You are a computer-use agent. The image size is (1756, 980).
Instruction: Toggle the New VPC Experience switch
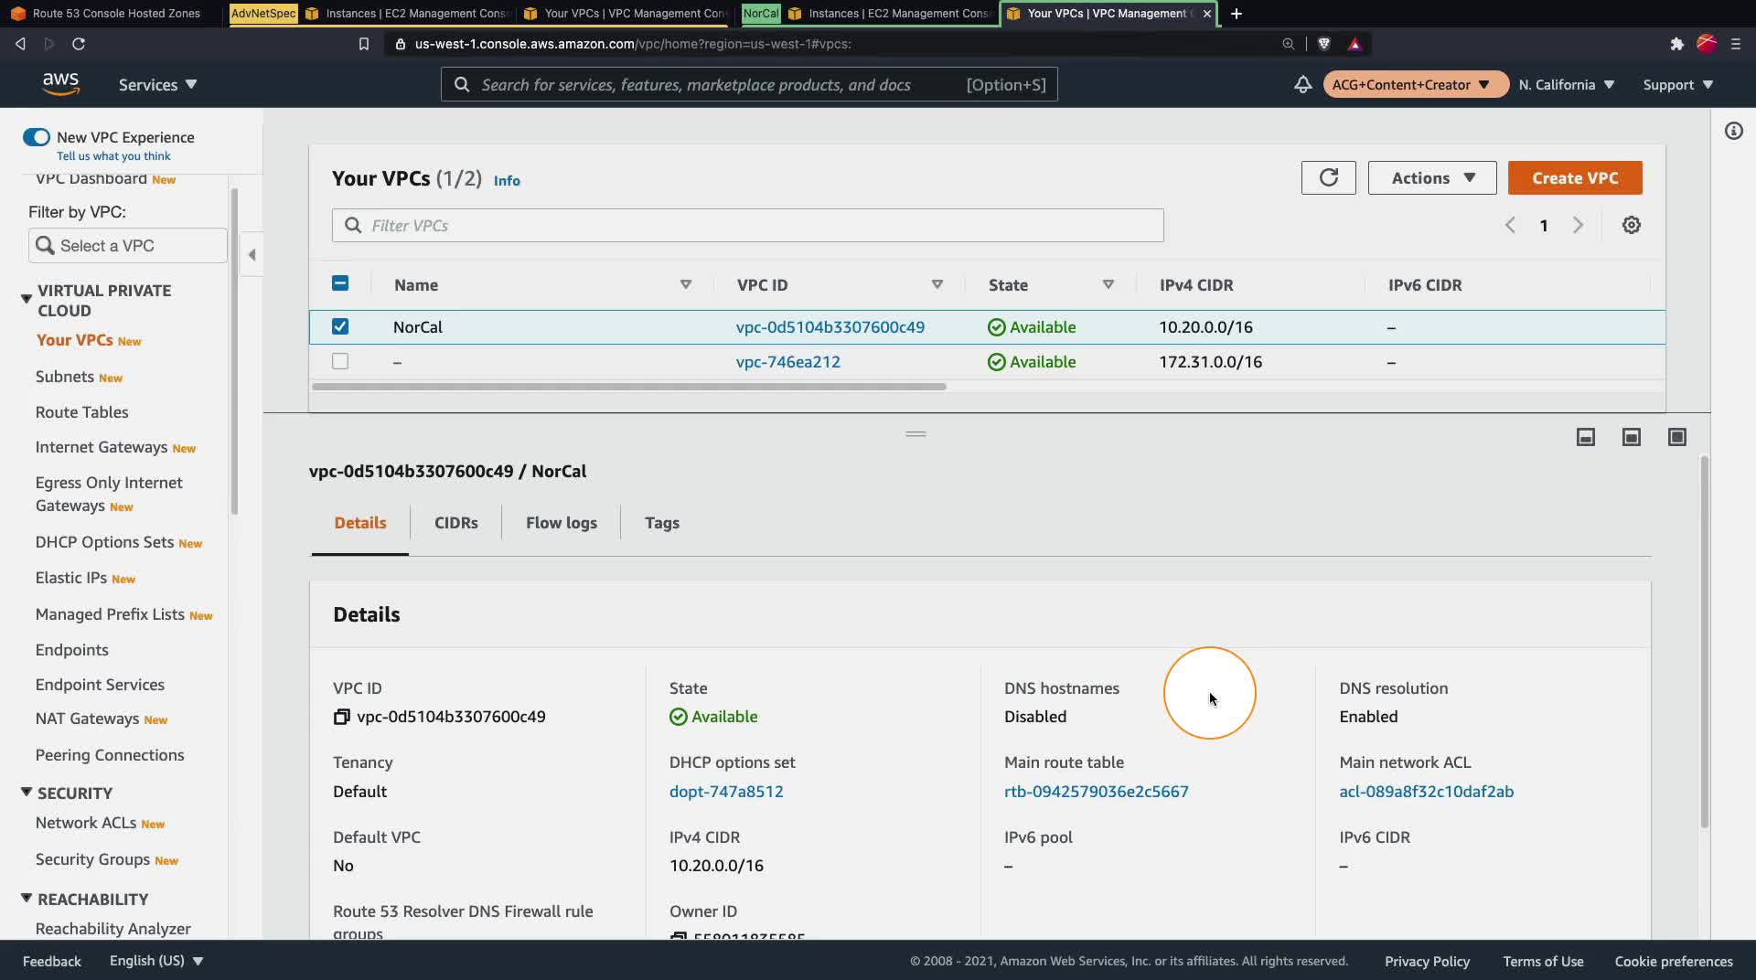click(37, 137)
